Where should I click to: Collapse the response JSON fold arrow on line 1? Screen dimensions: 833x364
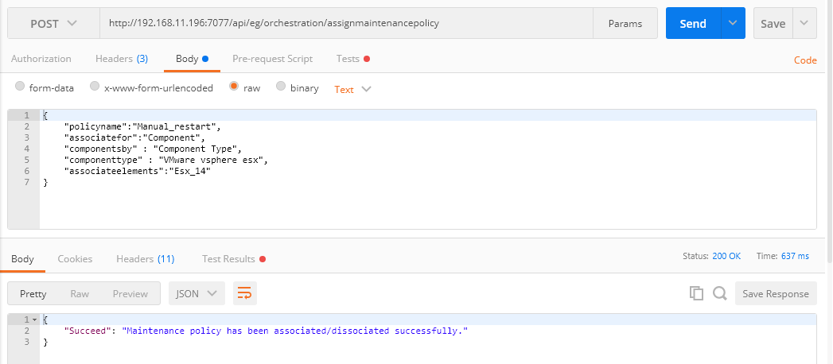click(34, 319)
